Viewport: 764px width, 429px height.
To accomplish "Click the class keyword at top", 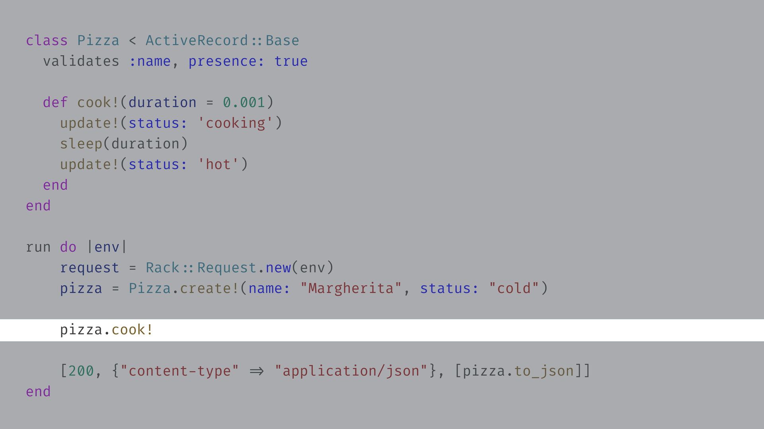I will 47,41.
